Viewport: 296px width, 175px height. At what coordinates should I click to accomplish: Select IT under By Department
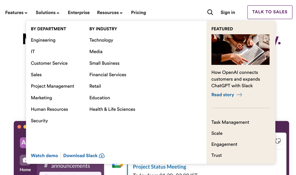pos(33,52)
